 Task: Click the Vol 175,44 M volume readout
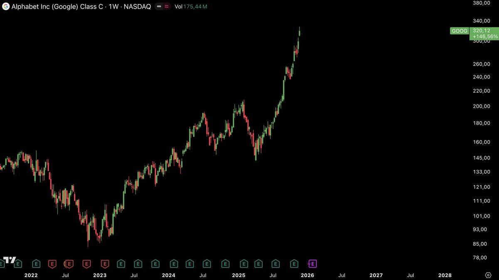coord(191,7)
